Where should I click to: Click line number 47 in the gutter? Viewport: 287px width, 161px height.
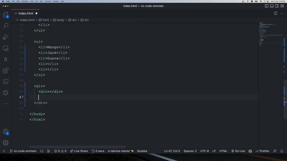pyautogui.click(x=21, y=97)
